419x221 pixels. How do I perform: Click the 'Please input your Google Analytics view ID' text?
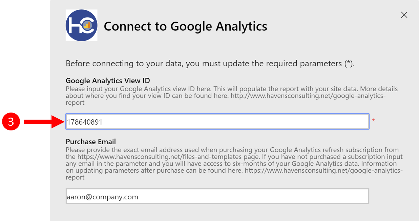pyautogui.click(x=135, y=89)
